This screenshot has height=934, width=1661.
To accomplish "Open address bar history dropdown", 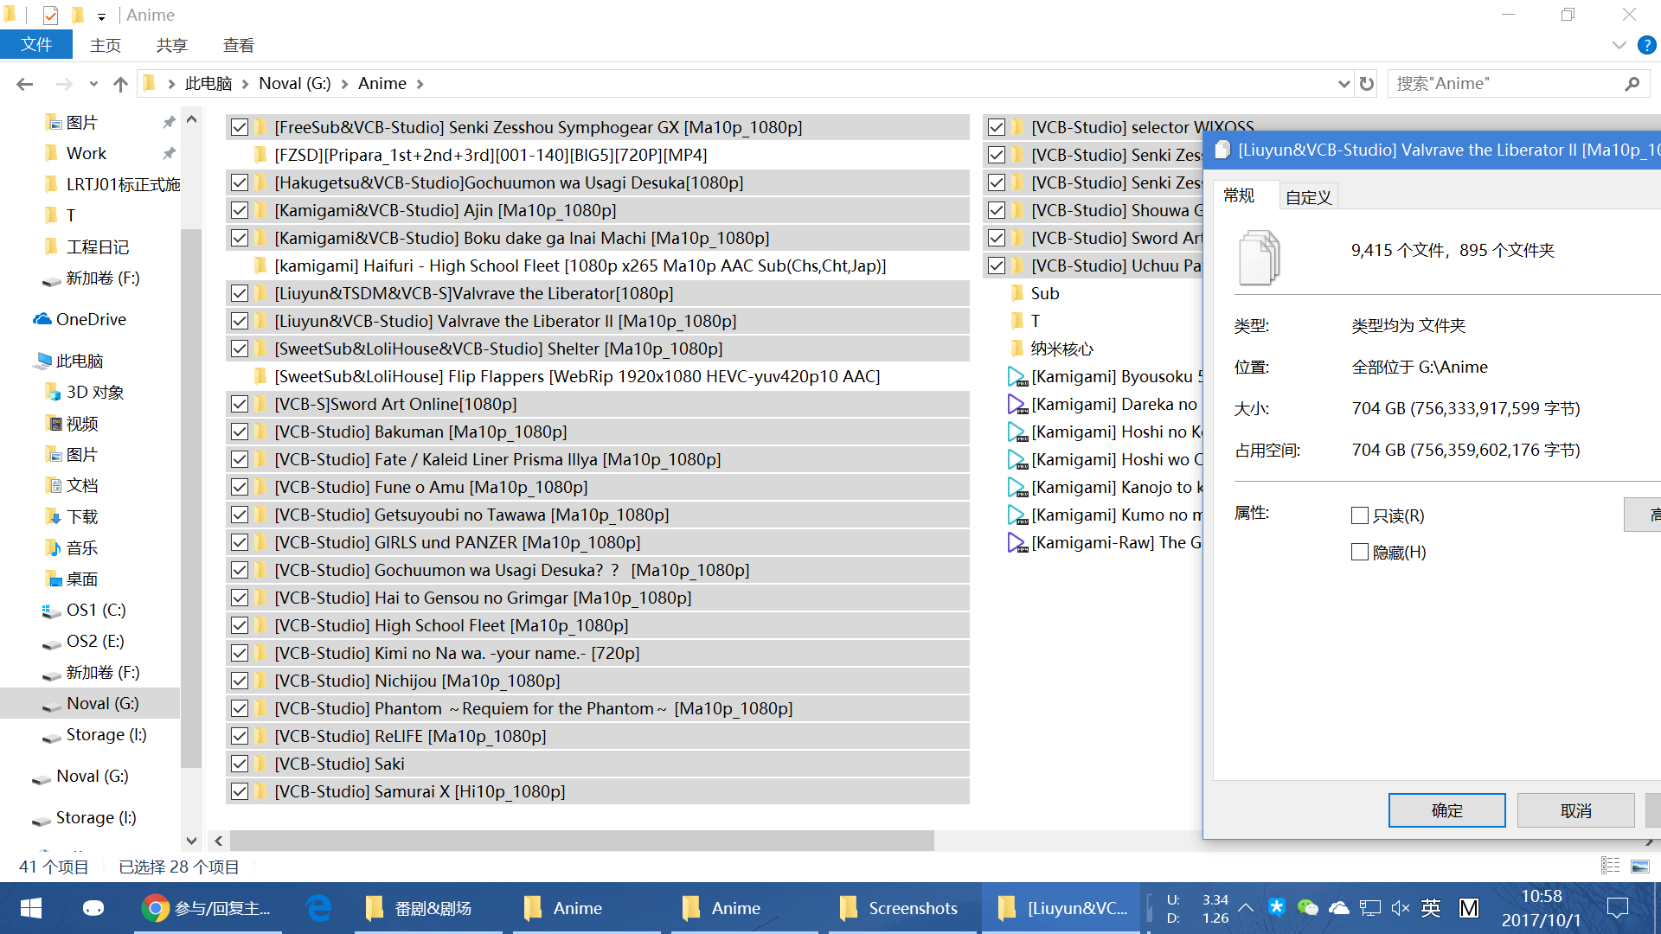I will click(1344, 84).
